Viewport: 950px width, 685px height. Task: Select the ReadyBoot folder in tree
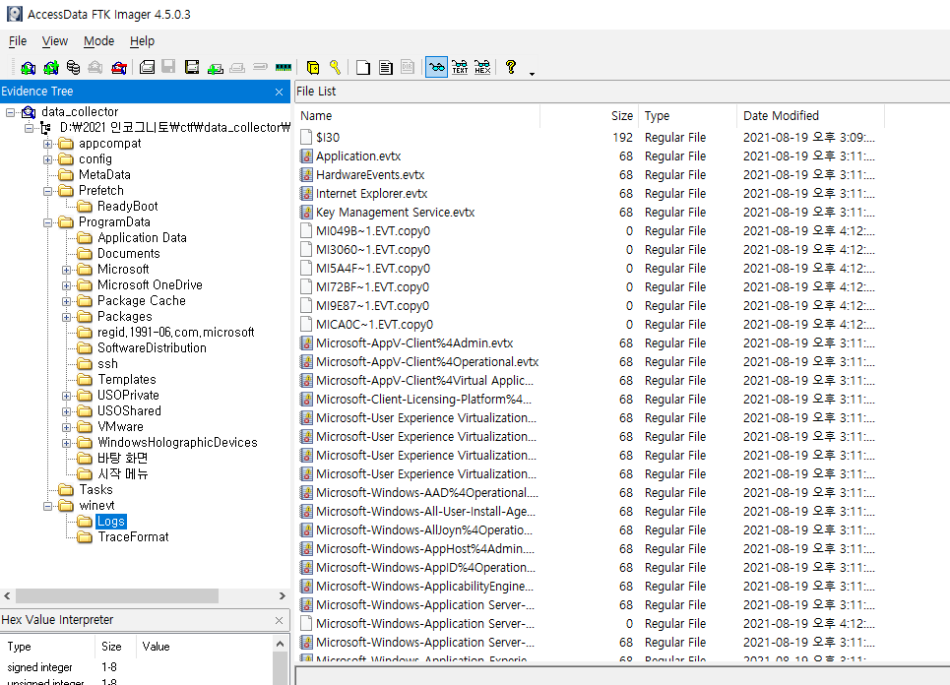pos(127,207)
